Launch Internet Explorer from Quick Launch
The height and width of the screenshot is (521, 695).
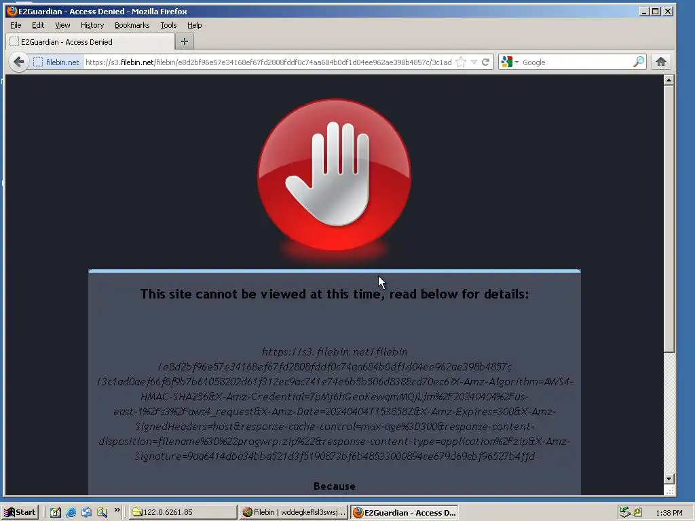pos(71,513)
